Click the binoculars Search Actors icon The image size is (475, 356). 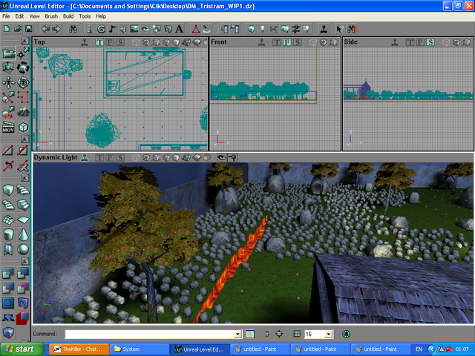click(x=73, y=29)
